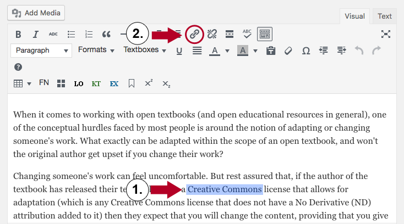Screen dimensions: 404x224
Task: Select the Visual editor tab
Action: pos(354,16)
